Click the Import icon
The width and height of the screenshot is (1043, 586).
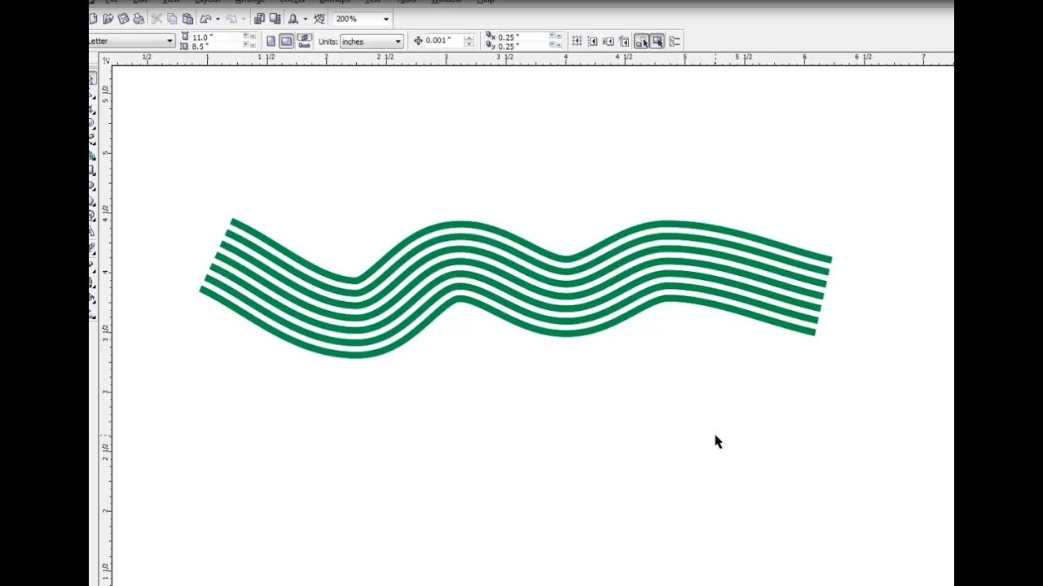pyautogui.click(x=259, y=19)
